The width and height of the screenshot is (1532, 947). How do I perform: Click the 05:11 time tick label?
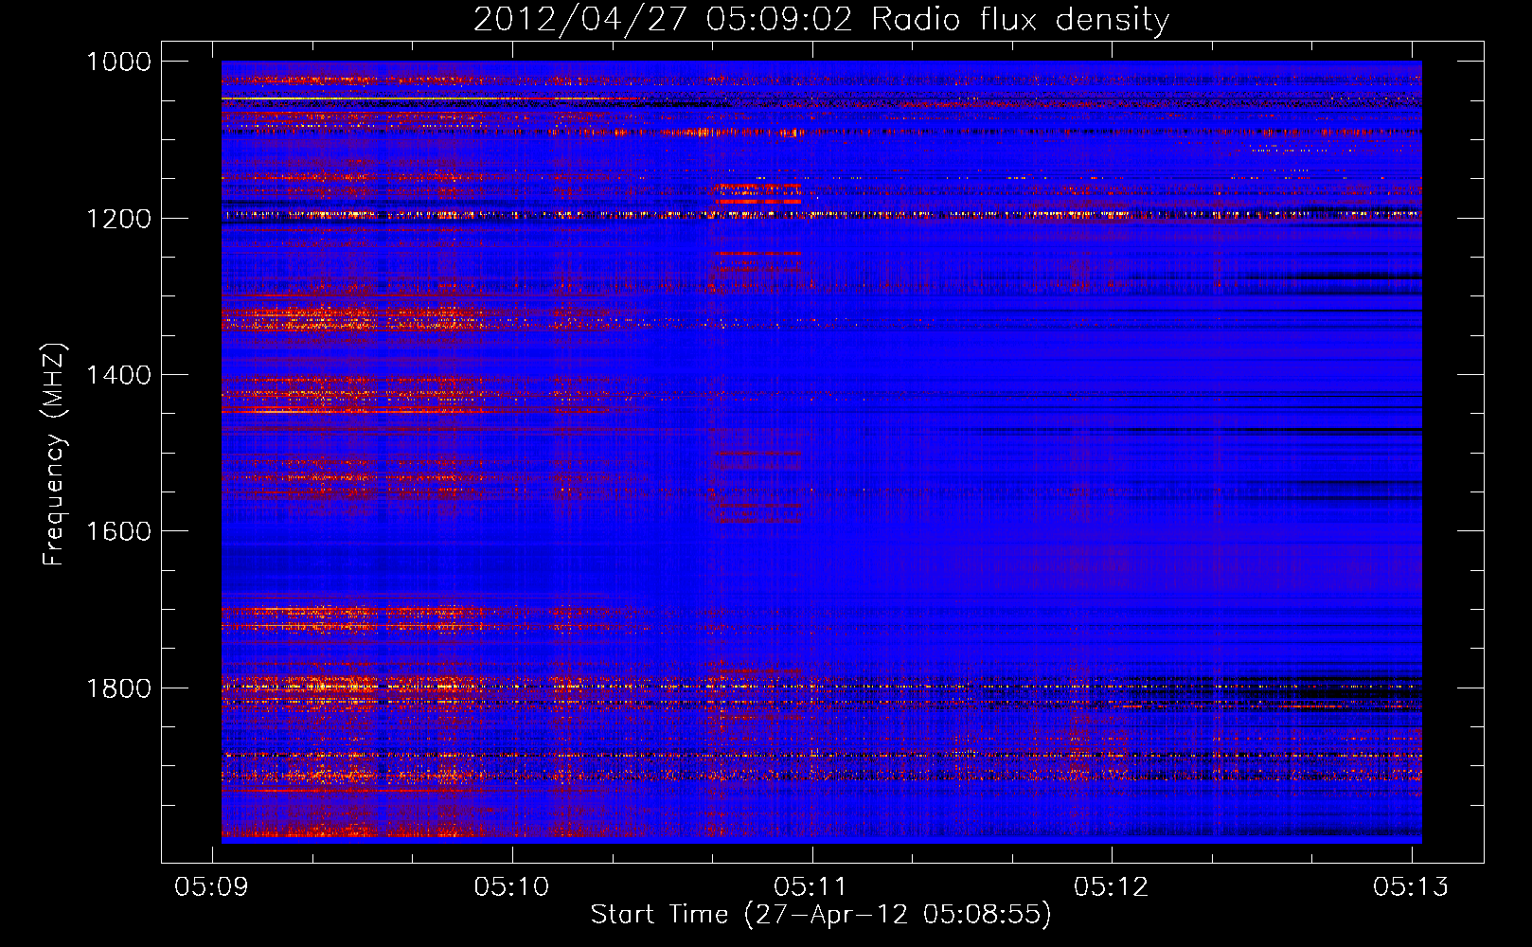(811, 886)
